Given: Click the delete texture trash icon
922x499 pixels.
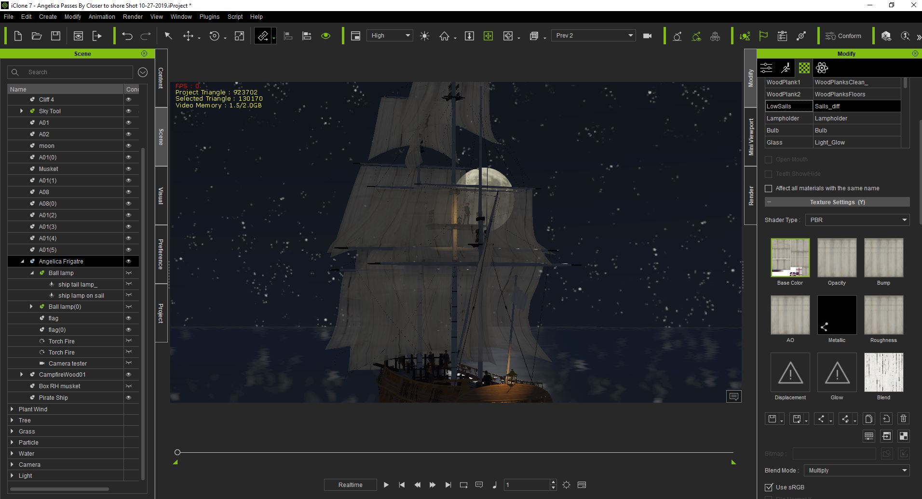Looking at the screenshot, I should click(x=904, y=419).
